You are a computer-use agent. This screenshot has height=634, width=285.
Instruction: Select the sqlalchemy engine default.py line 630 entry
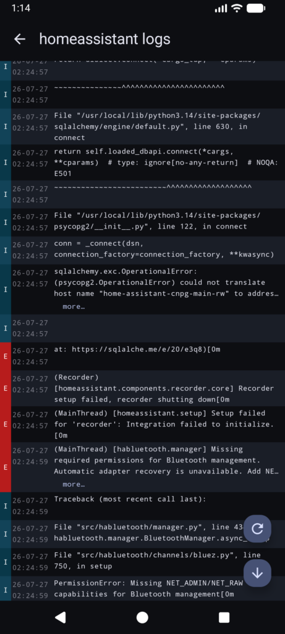pyautogui.click(x=142, y=126)
